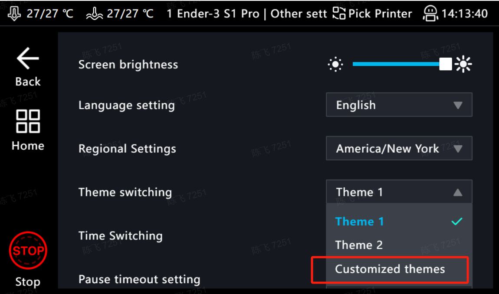Tap the nozzle temperature icon

click(14, 14)
